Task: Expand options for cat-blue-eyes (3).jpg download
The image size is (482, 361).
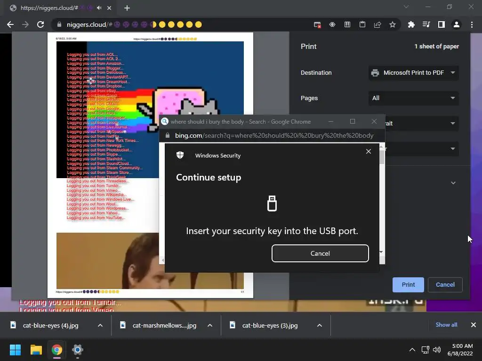Action: click(x=320, y=325)
